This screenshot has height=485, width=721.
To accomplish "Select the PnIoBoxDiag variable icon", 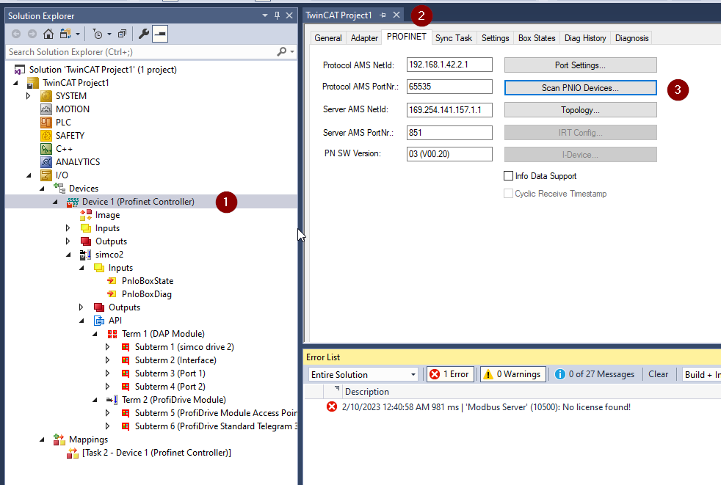I will [x=112, y=294].
